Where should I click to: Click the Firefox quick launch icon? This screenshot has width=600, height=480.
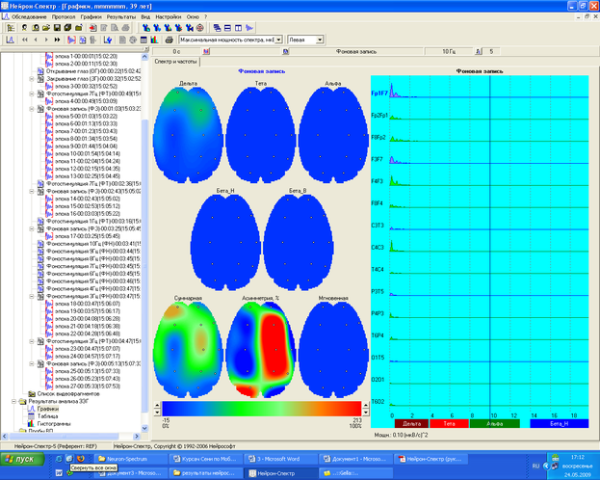click(80, 459)
